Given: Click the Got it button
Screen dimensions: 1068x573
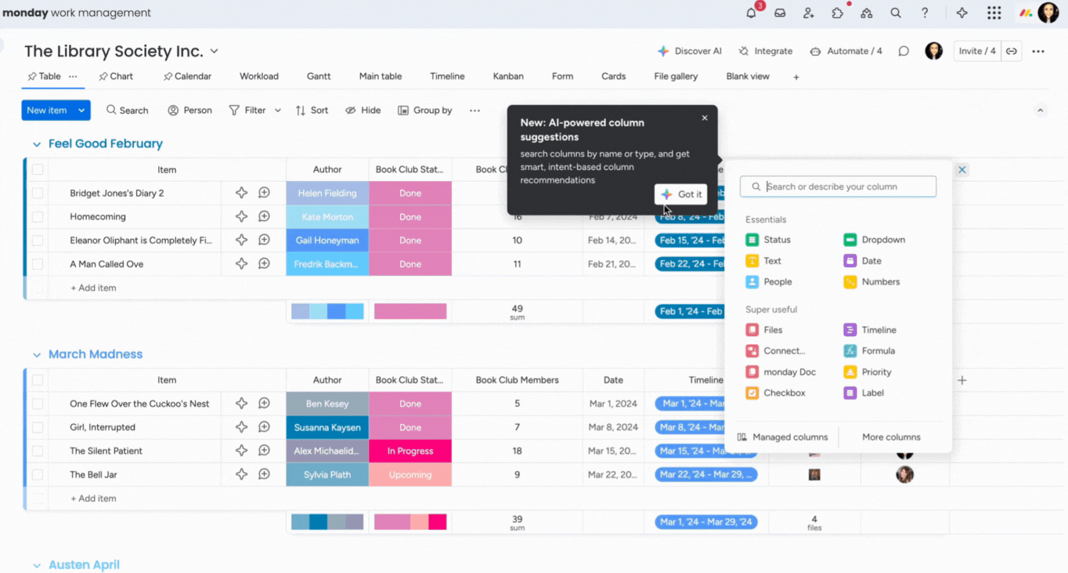Looking at the screenshot, I should click(x=681, y=194).
